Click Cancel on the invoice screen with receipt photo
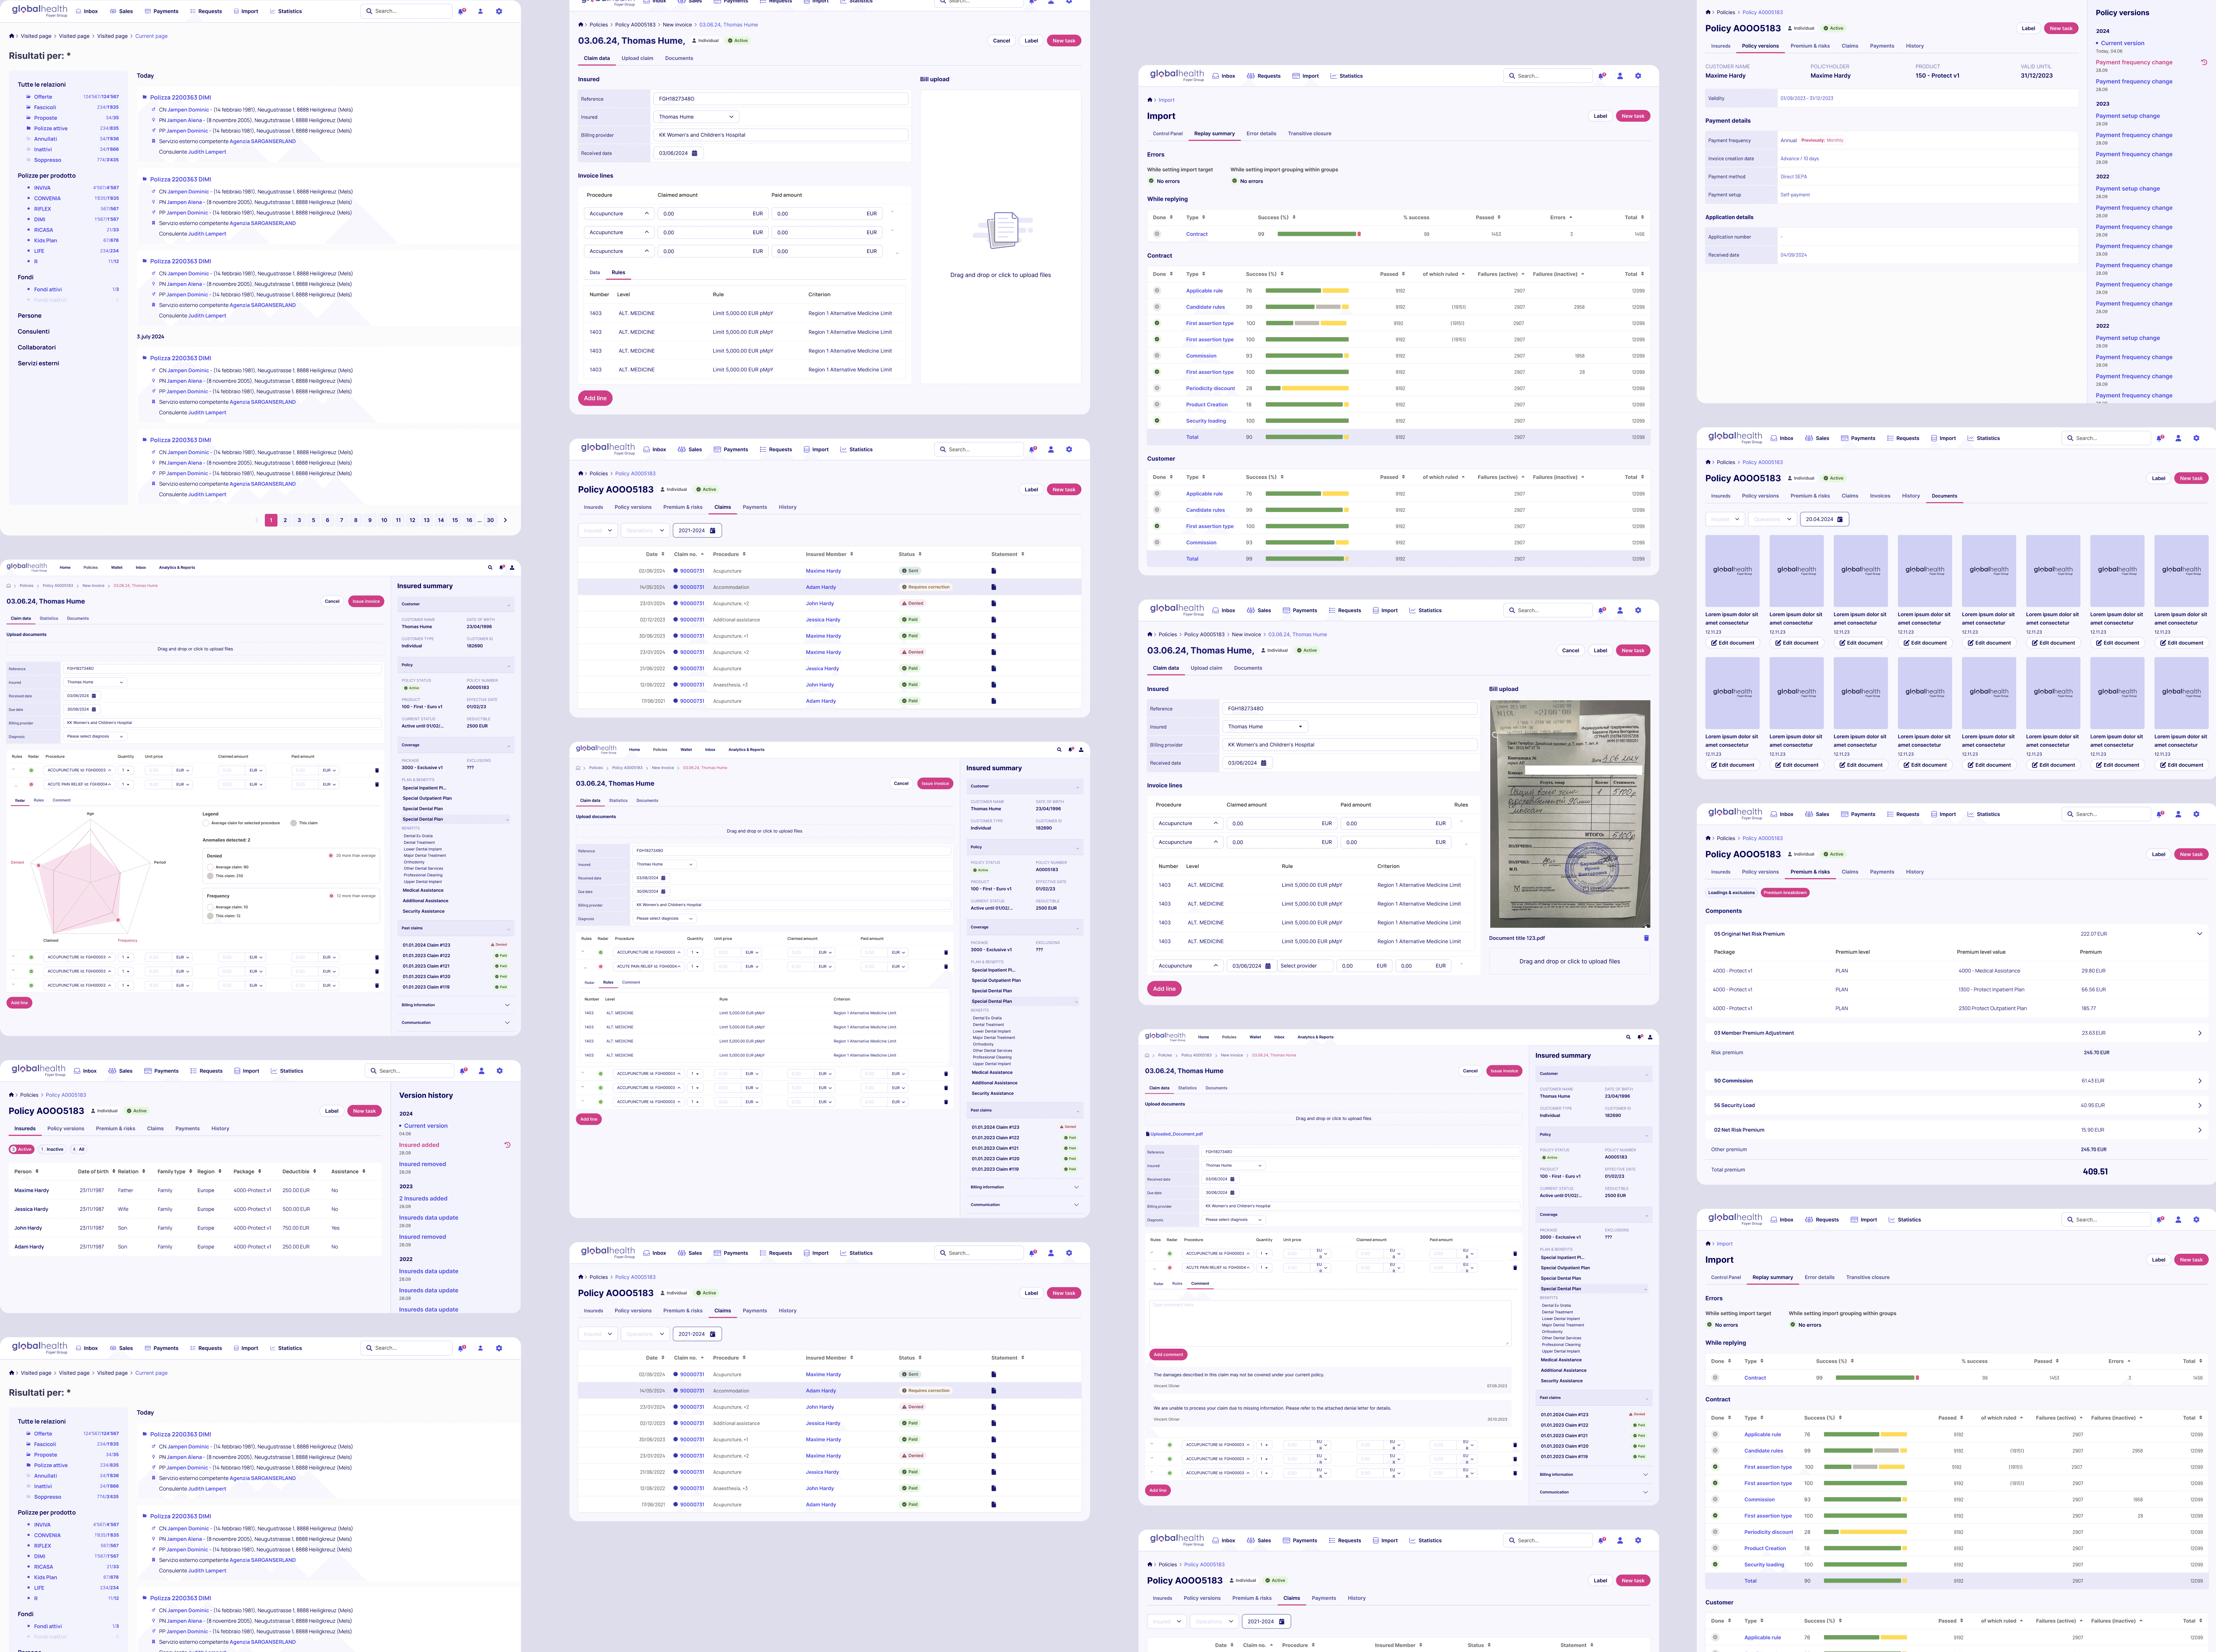 click(1571, 651)
